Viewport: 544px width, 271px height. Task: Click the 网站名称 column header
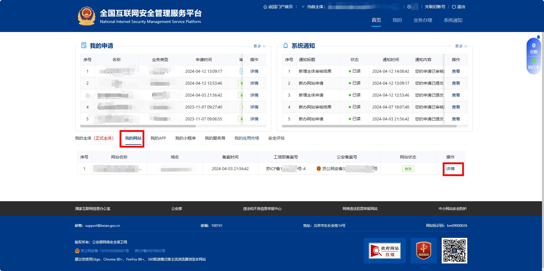click(x=119, y=157)
